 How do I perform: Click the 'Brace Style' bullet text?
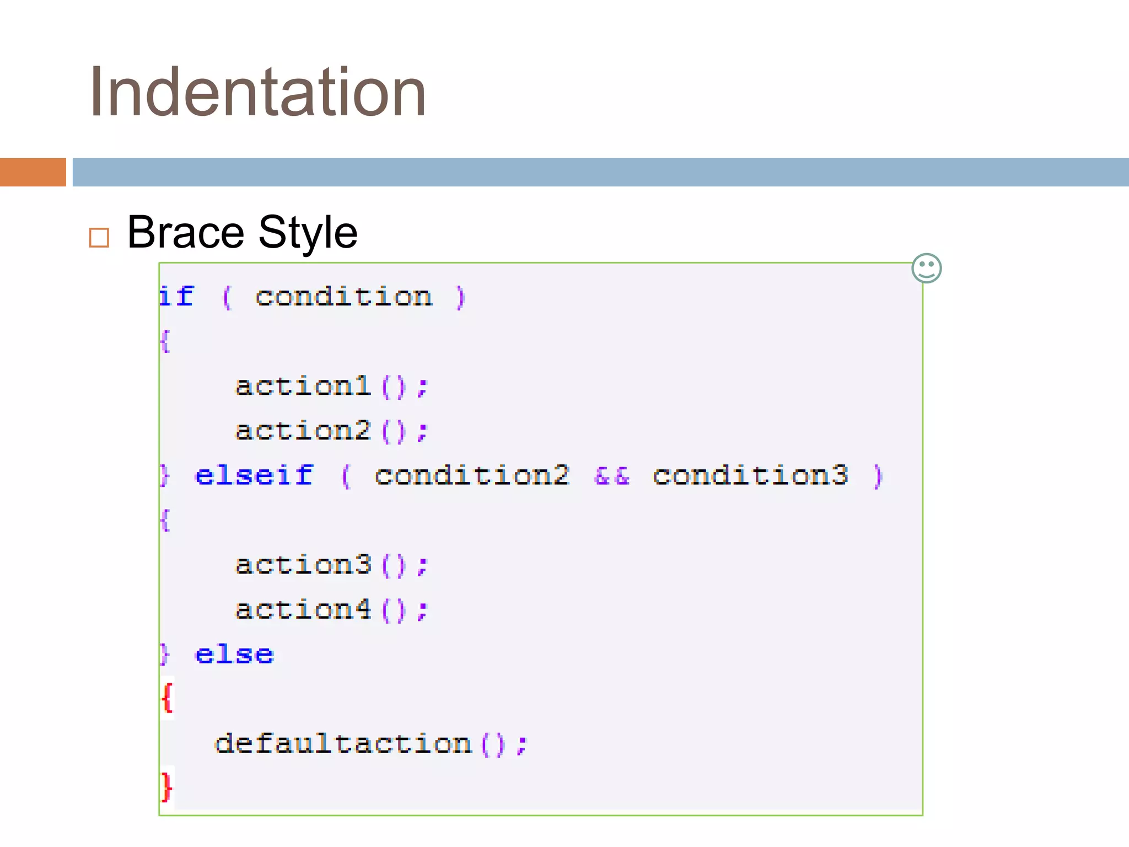click(x=243, y=233)
